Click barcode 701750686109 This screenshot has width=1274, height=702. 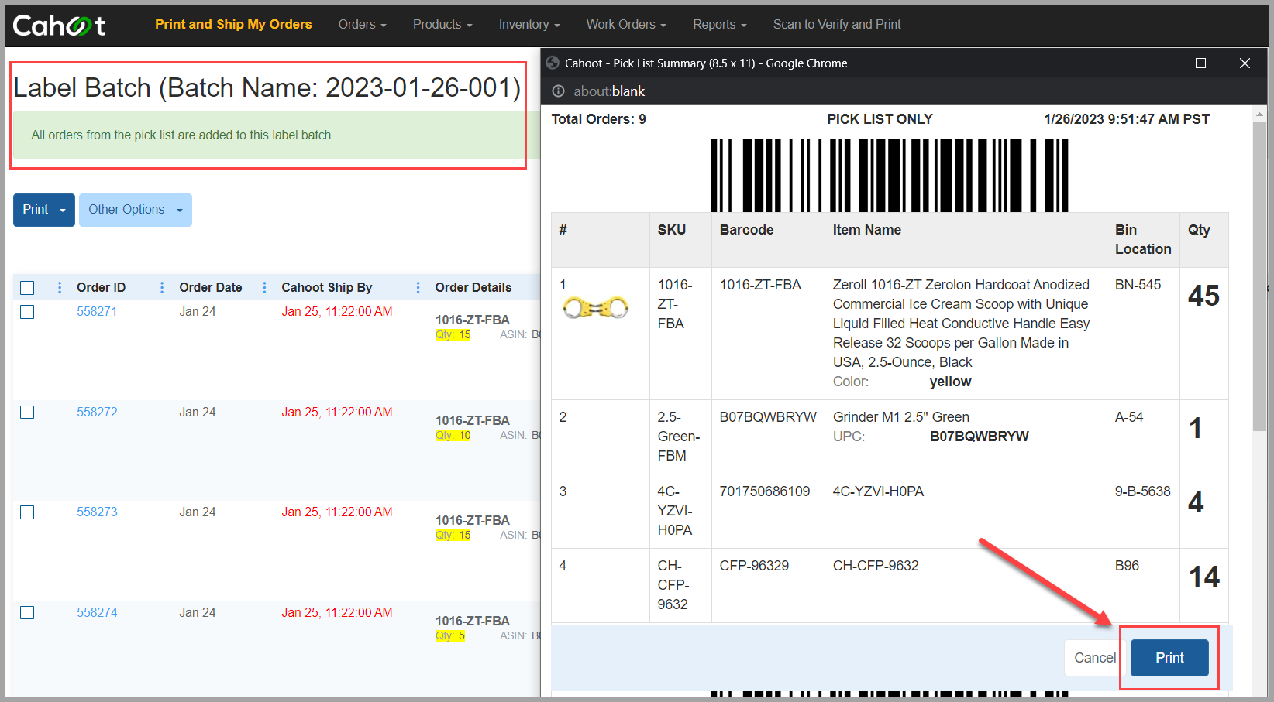pyautogui.click(x=765, y=491)
